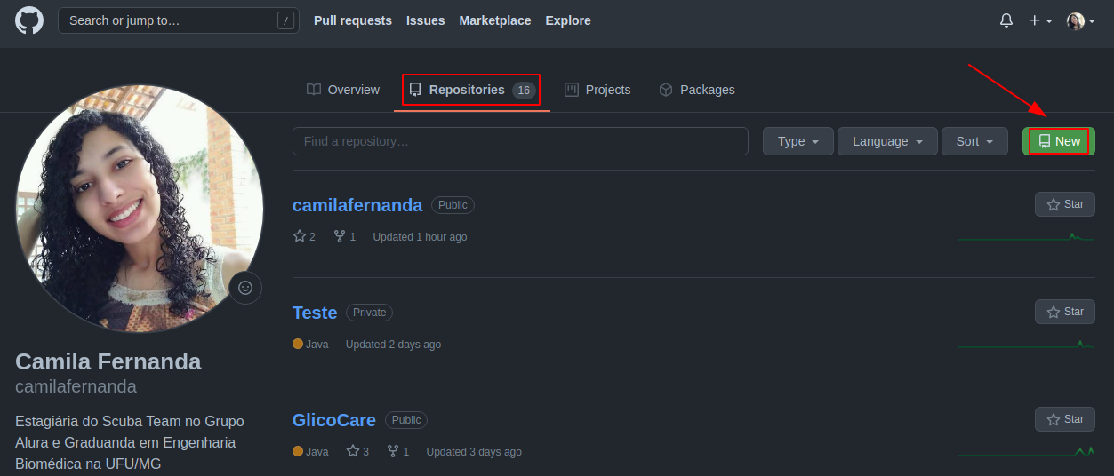Open Marketplace in top navigation
Image resolution: width=1114 pixels, height=476 pixels.
coord(495,20)
